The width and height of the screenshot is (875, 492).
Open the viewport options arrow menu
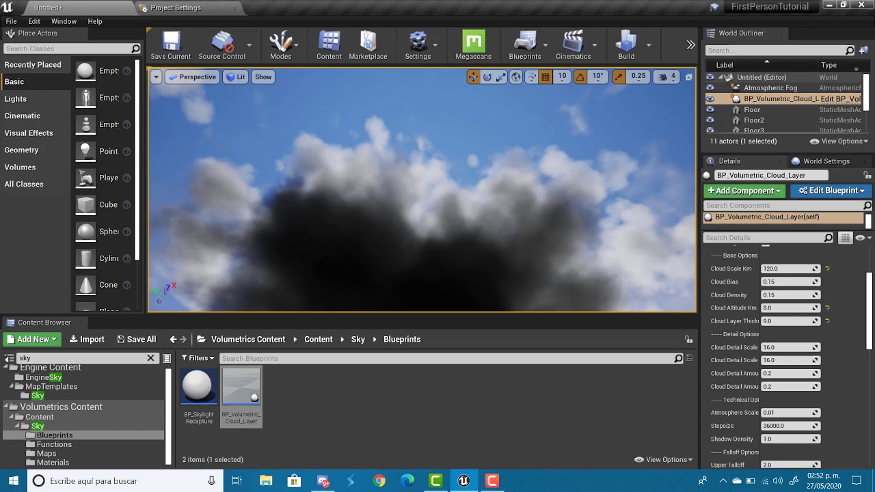click(156, 77)
